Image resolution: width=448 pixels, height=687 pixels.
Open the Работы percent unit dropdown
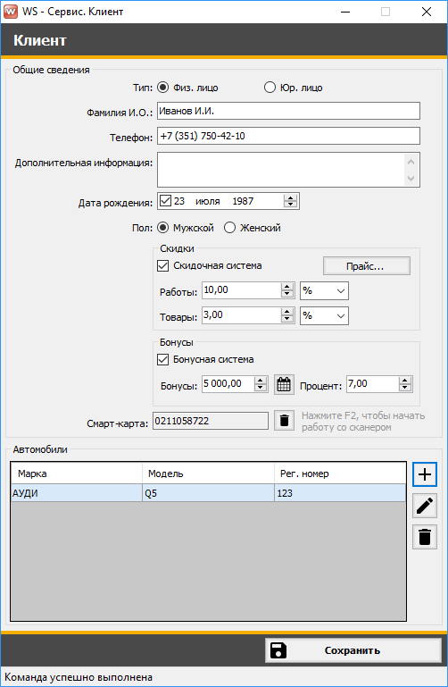click(324, 291)
